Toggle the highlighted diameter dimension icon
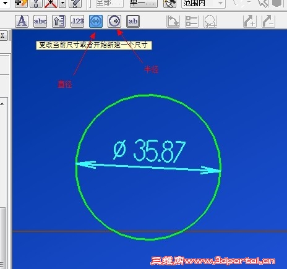The height and width of the screenshot is (269, 287). [96, 21]
